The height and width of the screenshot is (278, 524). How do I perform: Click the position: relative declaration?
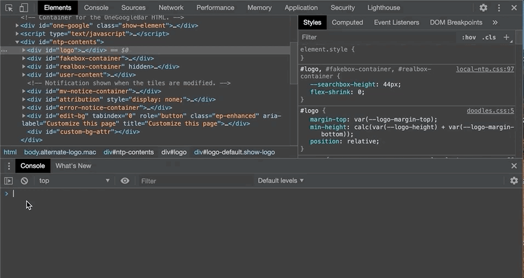pyautogui.click(x=345, y=141)
